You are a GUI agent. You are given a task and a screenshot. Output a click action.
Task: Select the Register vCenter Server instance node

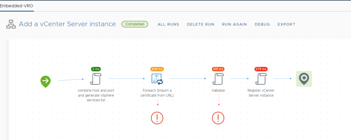(x=261, y=79)
